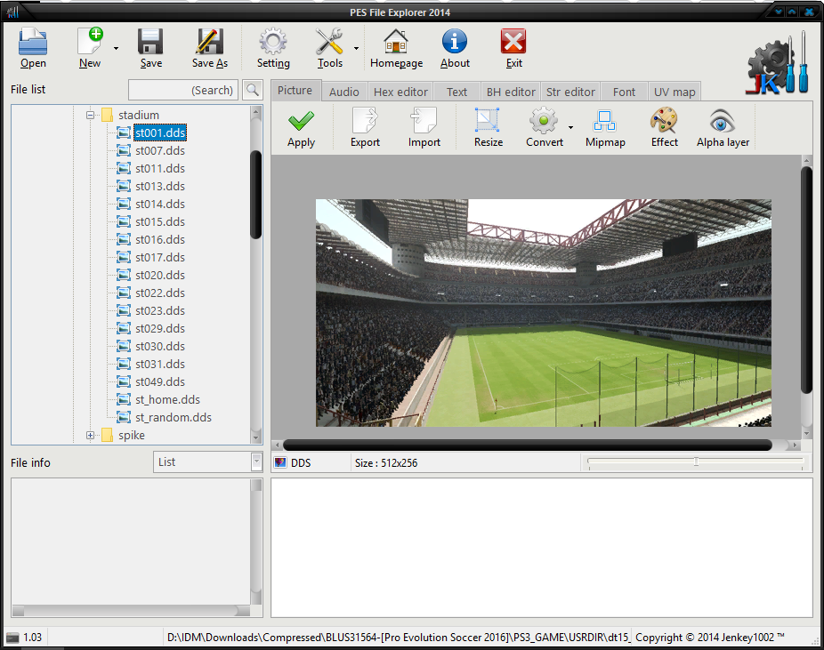
Task: Toggle the Alpha layer eye icon
Action: point(722,121)
